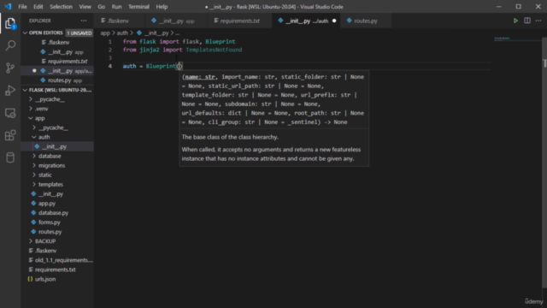This screenshot has height=308, width=547.
Task: Open the database cylinder icon view
Action: pyautogui.click(x=10, y=157)
